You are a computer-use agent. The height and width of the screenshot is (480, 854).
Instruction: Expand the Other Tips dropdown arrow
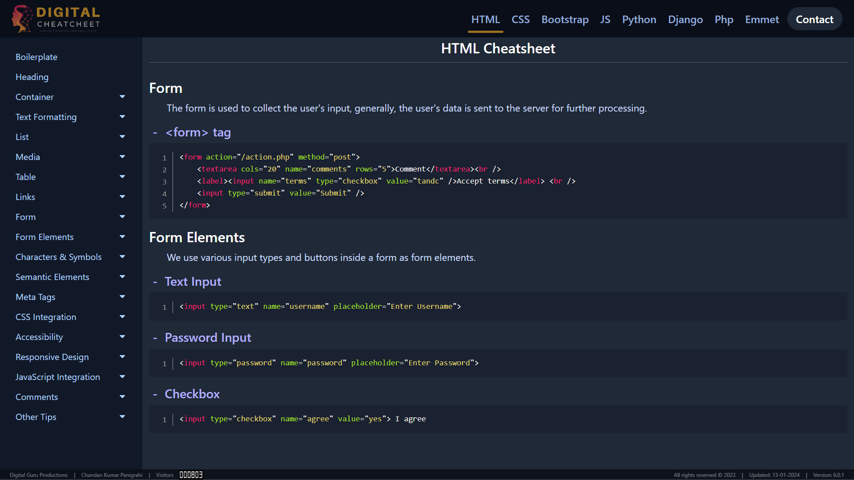pyautogui.click(x=122, y=417)
